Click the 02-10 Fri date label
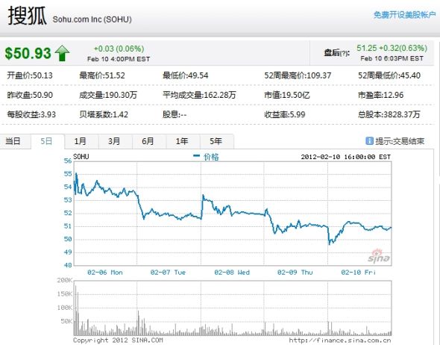Image resolution: width=440 pixels, height=345 pixels. tap(359, 273)
